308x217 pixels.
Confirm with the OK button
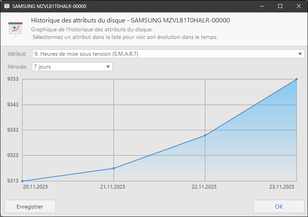pyautogui.click(x=279, y=207)
